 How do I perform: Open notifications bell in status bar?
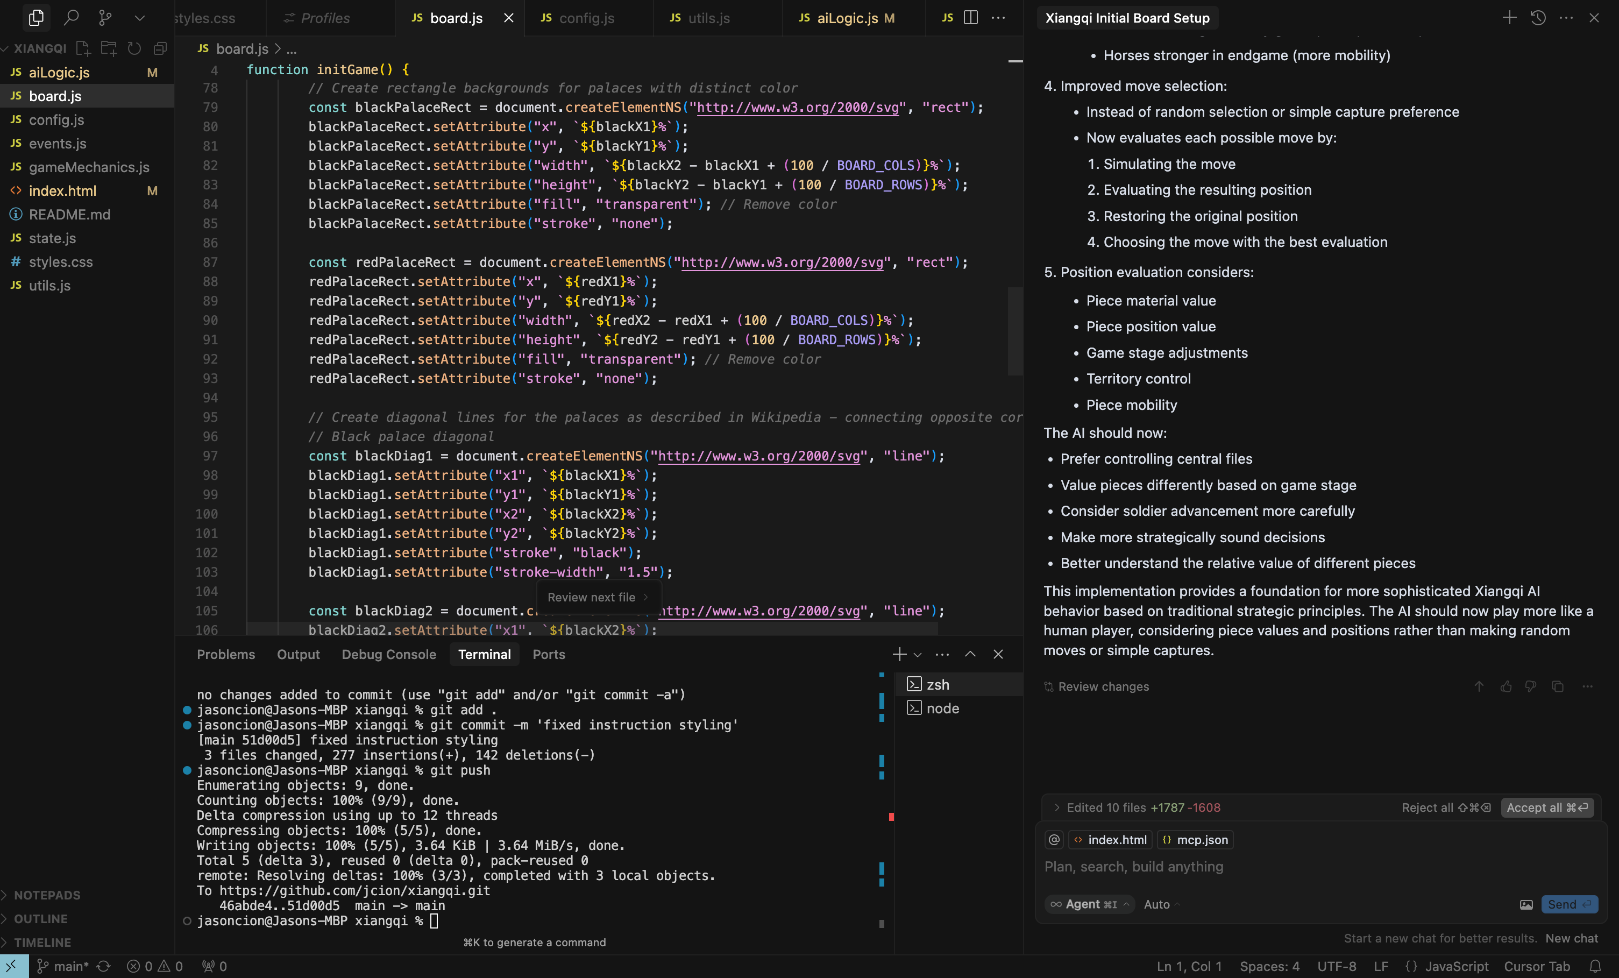pyautogui.click(x=1595, y=966)
